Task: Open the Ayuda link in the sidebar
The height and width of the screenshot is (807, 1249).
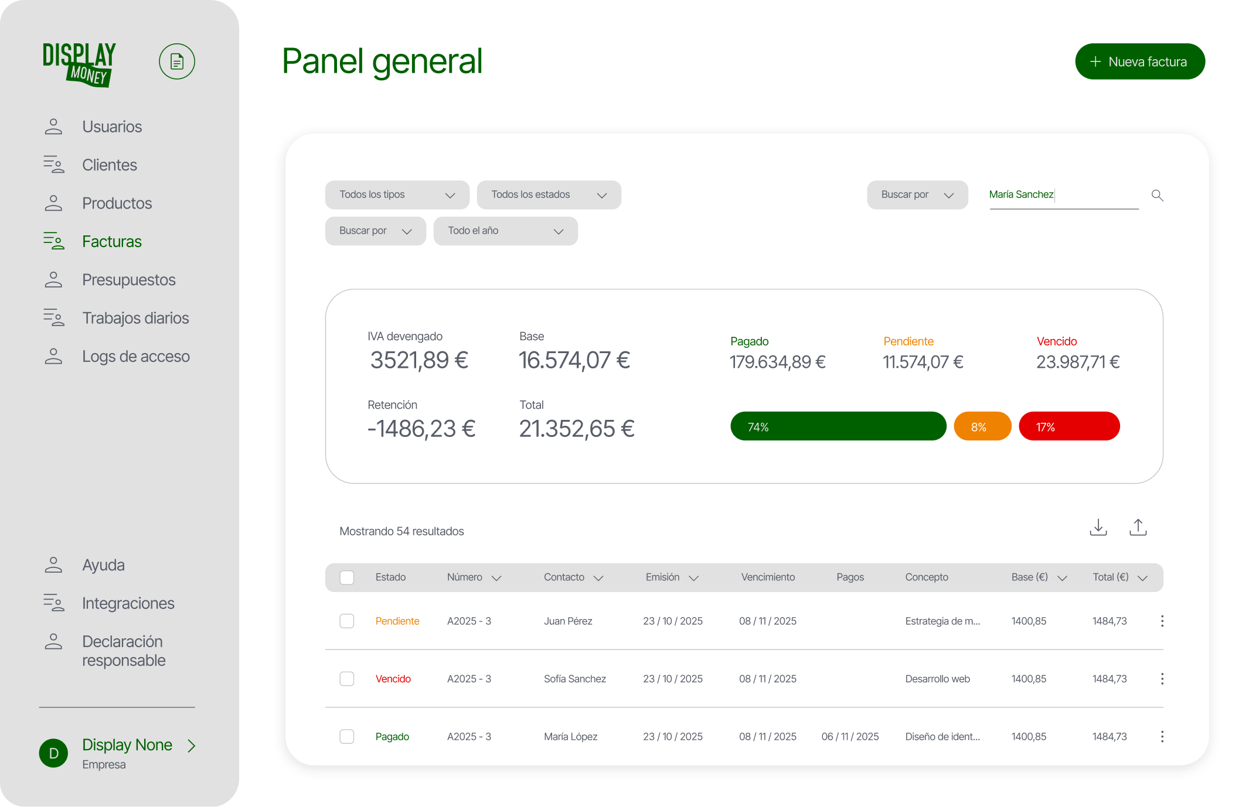Action: coord(103,565)
